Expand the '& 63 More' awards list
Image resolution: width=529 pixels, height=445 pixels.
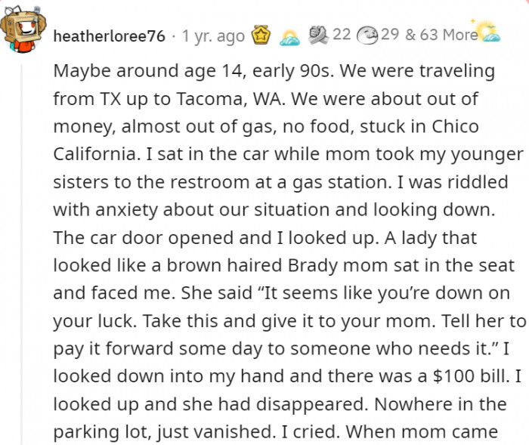(x=441, y=35)
